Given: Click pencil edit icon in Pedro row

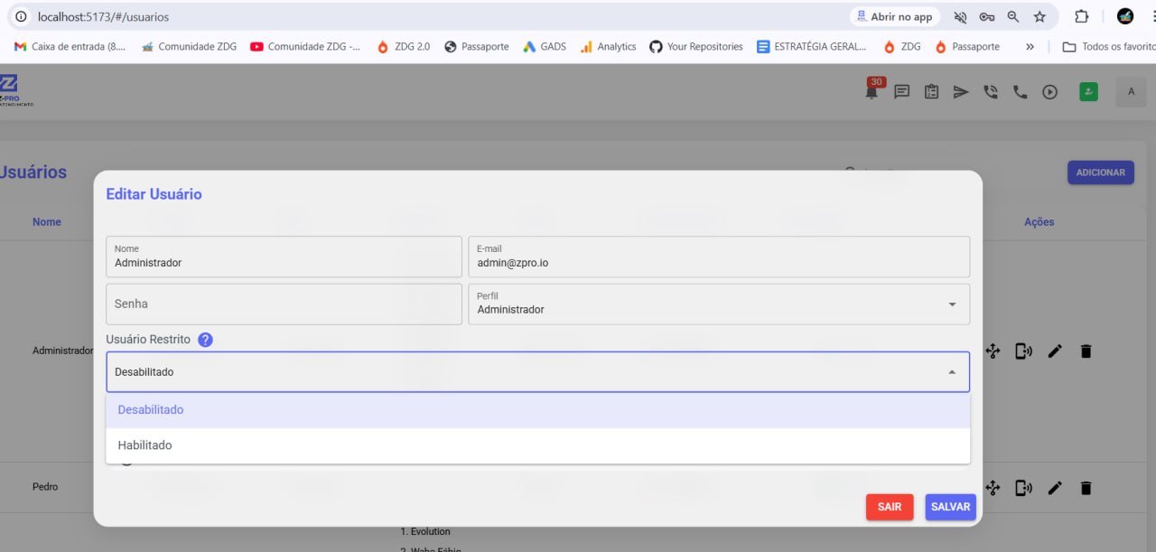Looking at the screenshot, I should 1055,488.
